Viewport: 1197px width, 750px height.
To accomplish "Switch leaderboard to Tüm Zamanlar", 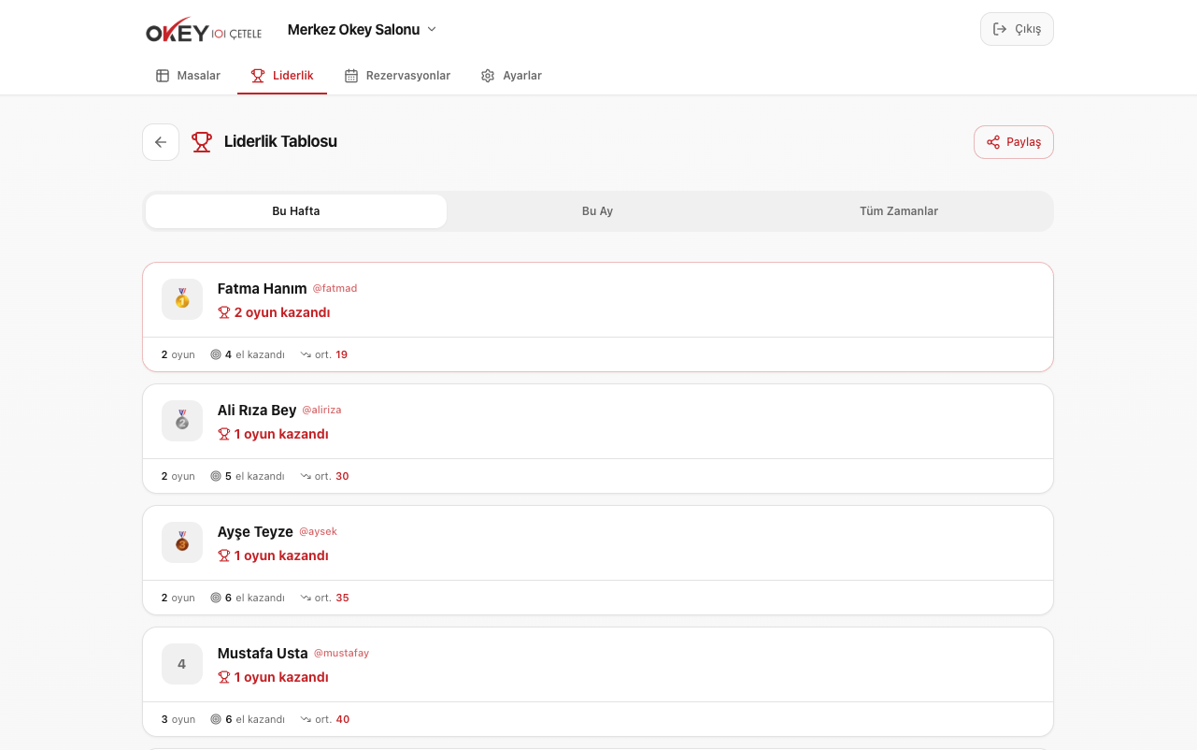I will point(898,211).
